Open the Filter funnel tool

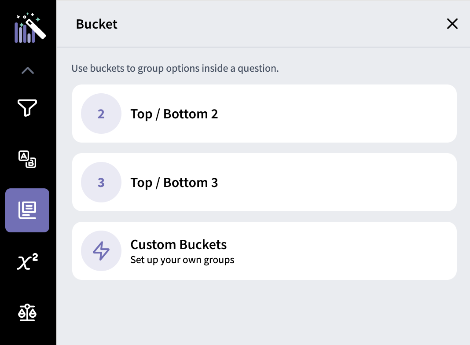[x=27, y=108]
